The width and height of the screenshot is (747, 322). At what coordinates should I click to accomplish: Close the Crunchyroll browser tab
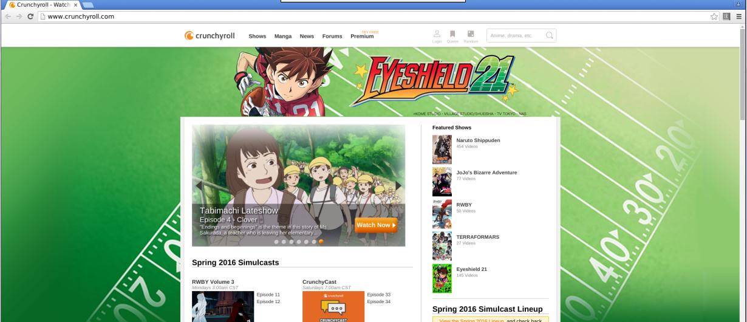(x=76, y=5)
